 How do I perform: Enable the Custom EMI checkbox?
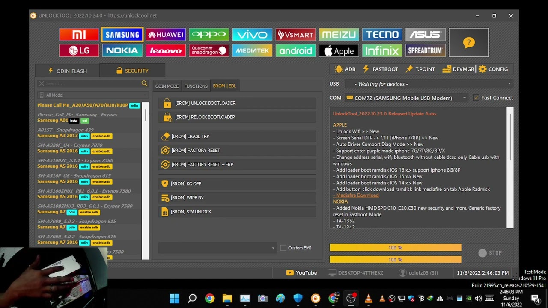click(283, 248)
